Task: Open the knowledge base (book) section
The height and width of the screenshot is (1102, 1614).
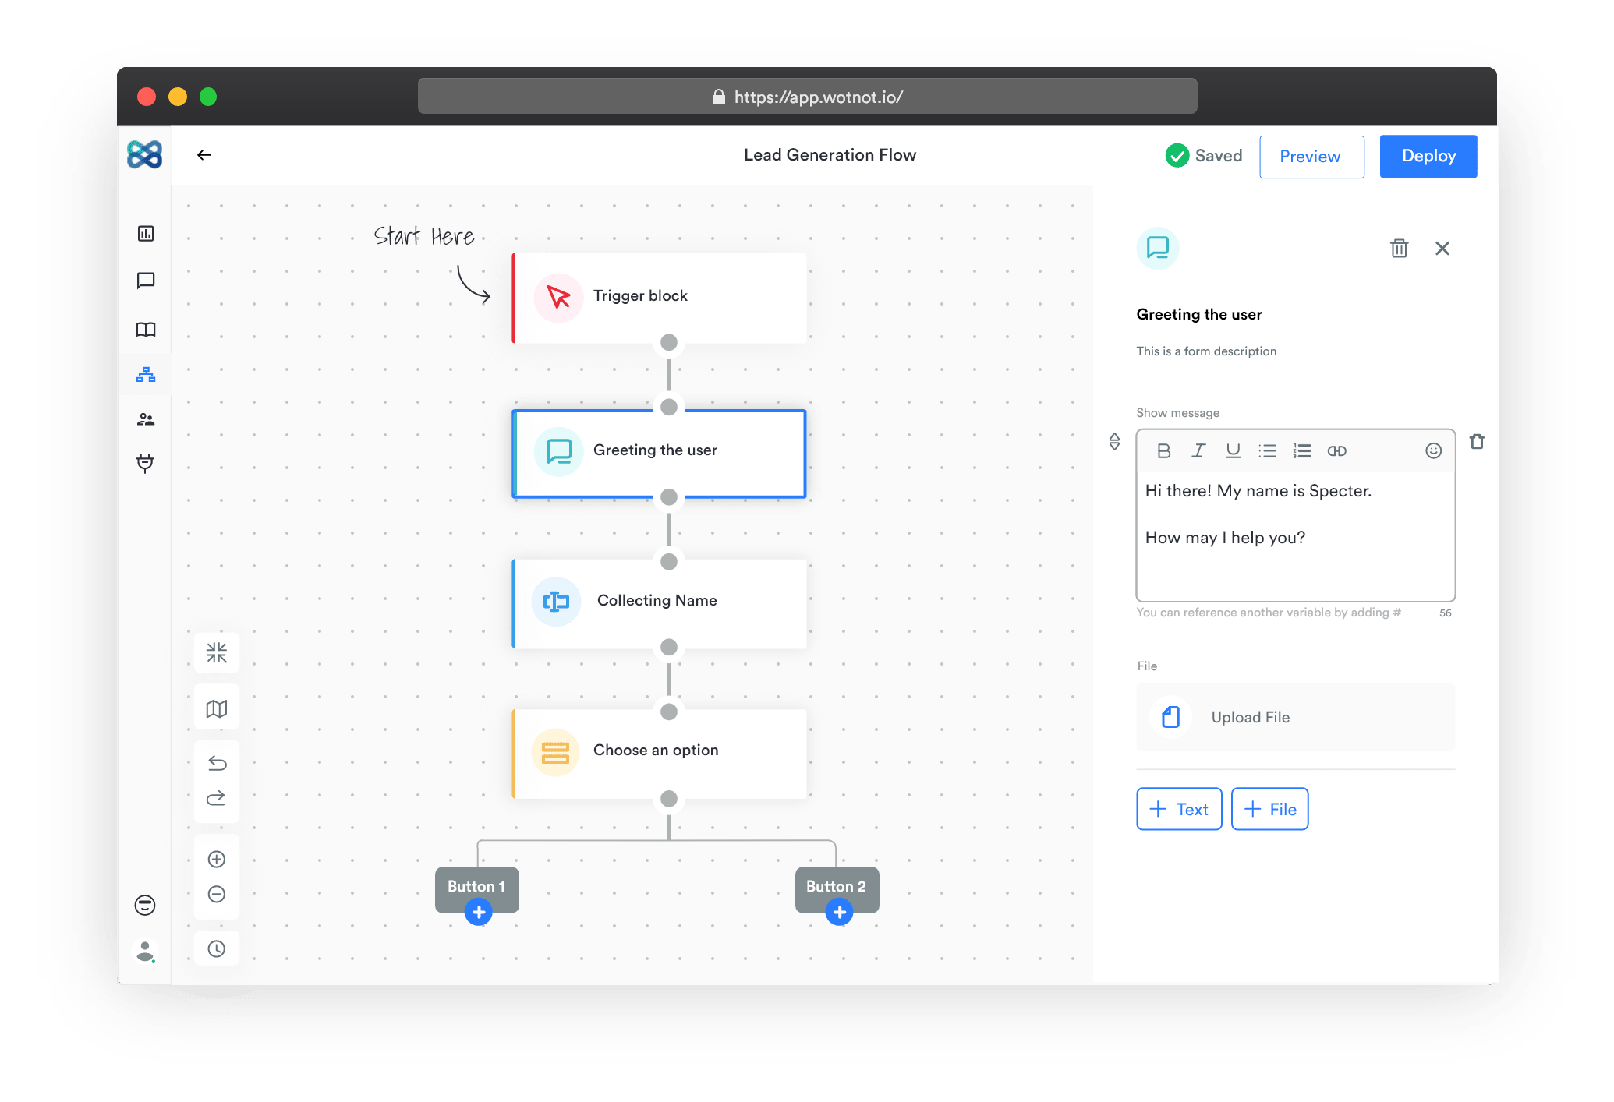Action: point(145,329)
